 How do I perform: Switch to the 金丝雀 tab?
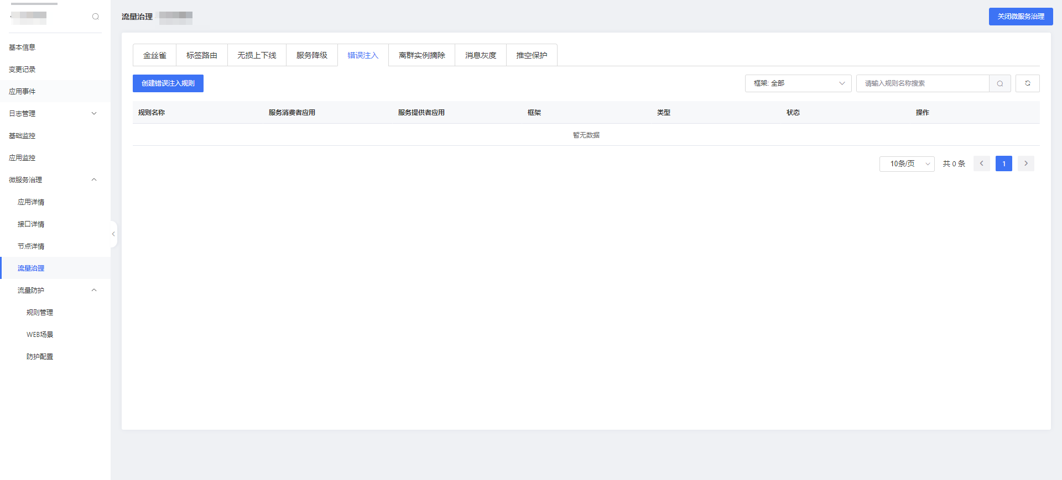coord(155,55)
